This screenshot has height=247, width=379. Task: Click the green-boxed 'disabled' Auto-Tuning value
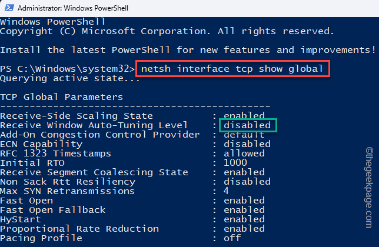coord(247,125)
